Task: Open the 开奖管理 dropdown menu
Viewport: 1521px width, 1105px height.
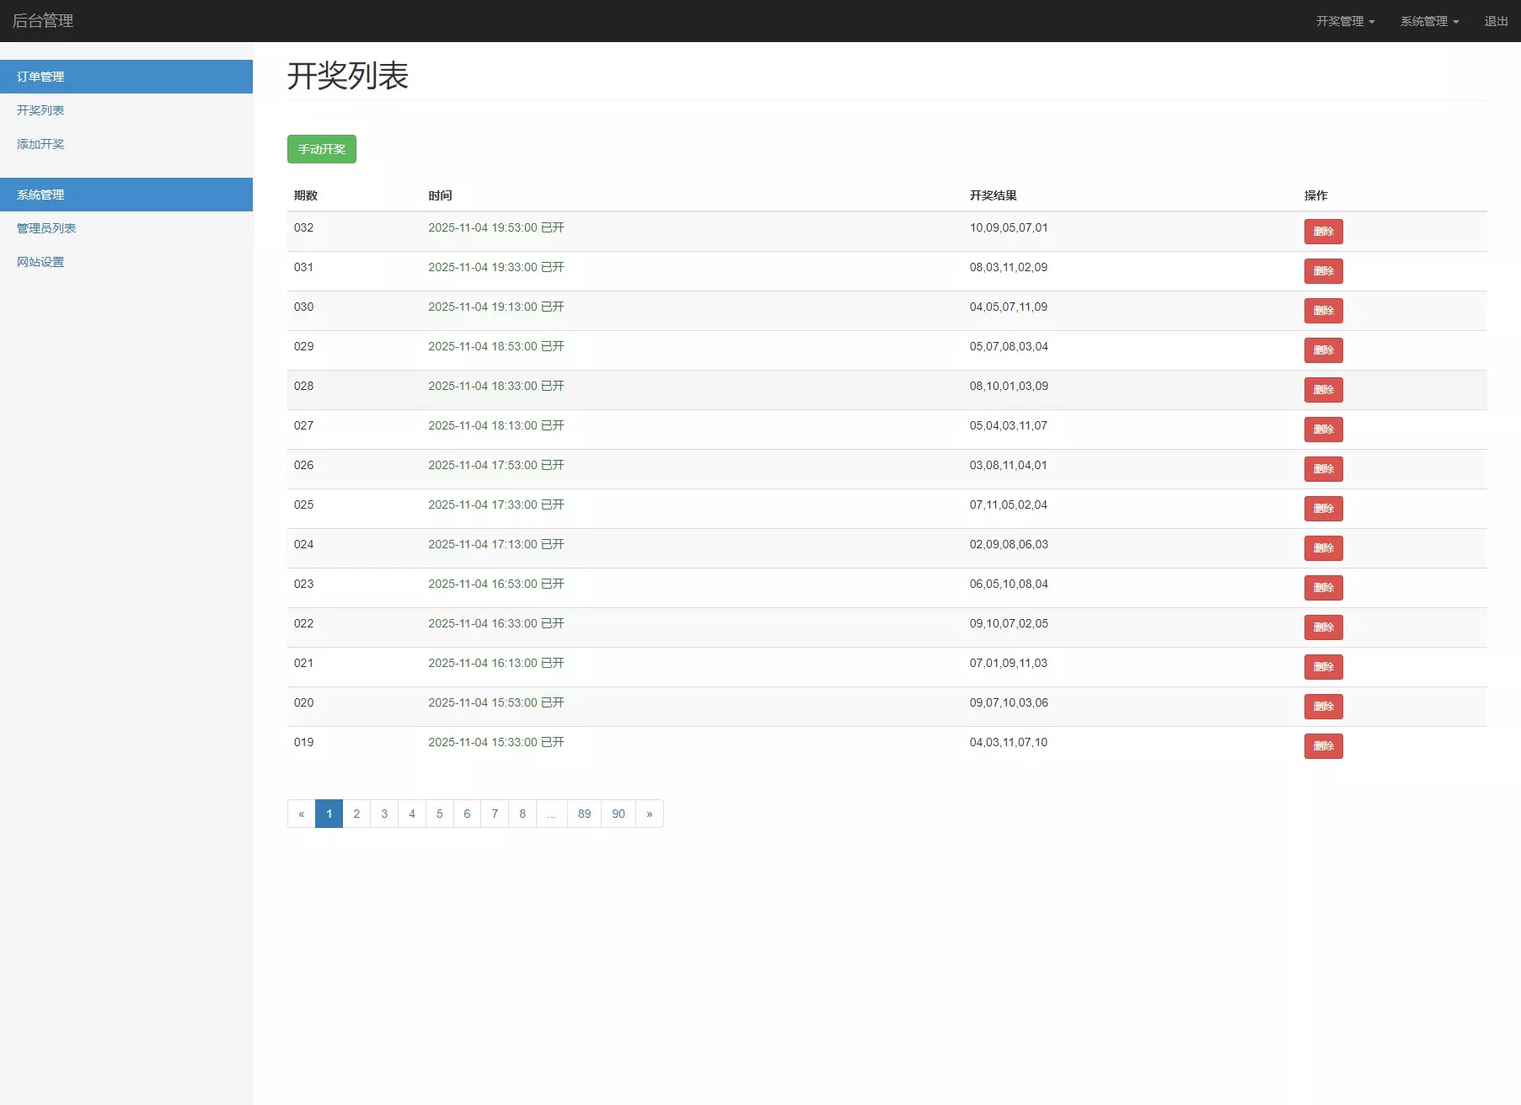Action: [1344, 20]
